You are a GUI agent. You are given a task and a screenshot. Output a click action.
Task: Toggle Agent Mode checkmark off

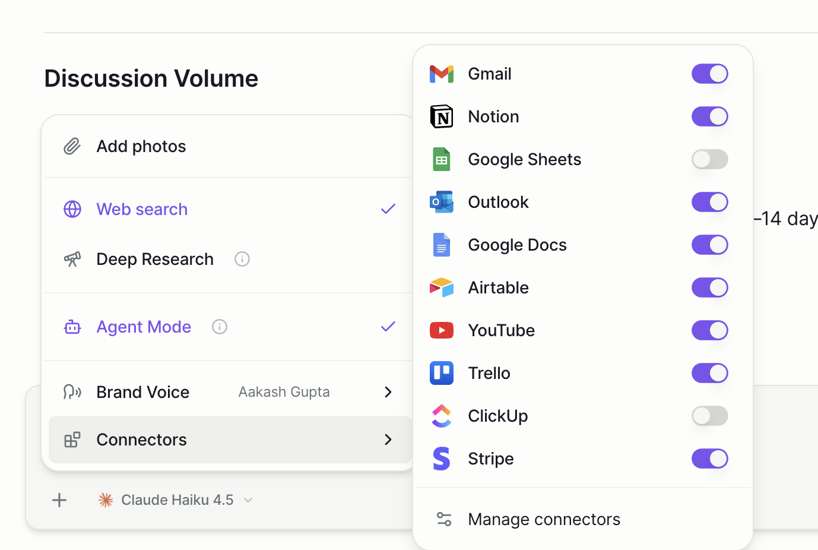click(388, 327)
